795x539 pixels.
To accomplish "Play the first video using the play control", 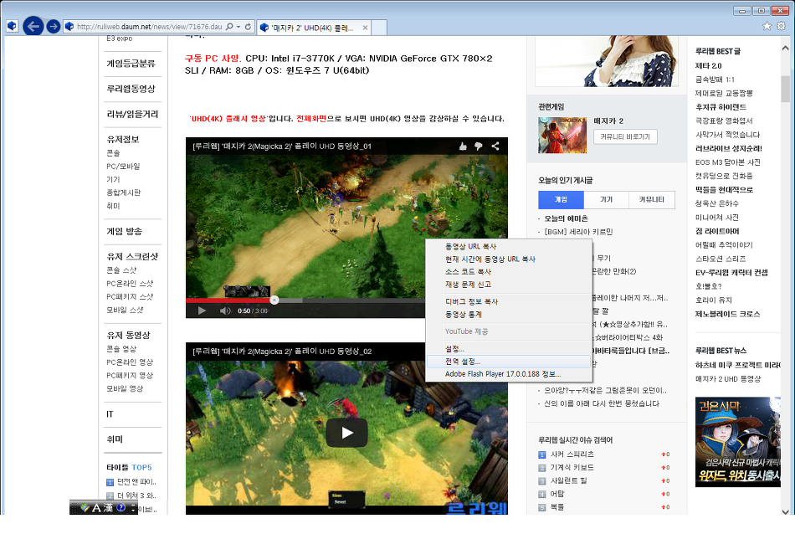I will 202,311.
